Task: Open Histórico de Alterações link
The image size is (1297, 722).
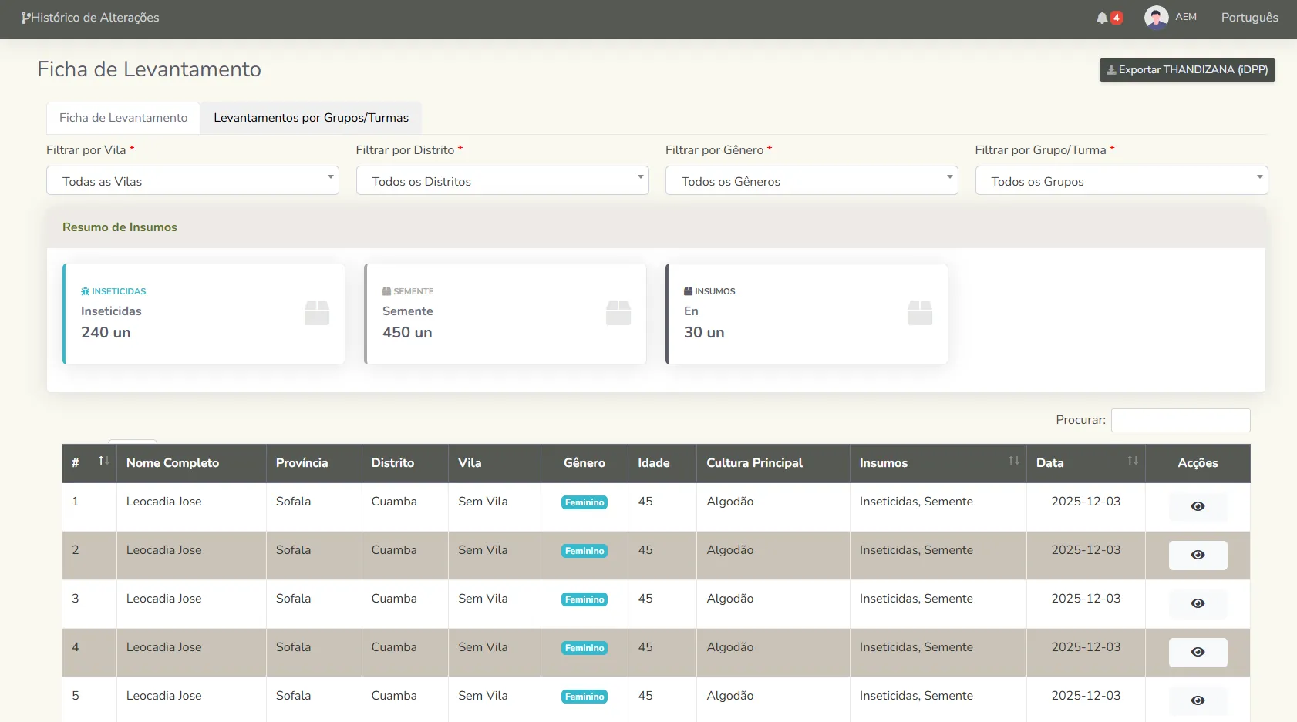Action: 90,18
